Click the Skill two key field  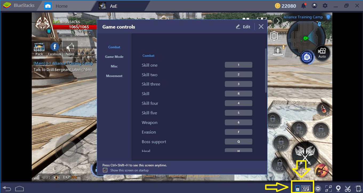point(238,74)
